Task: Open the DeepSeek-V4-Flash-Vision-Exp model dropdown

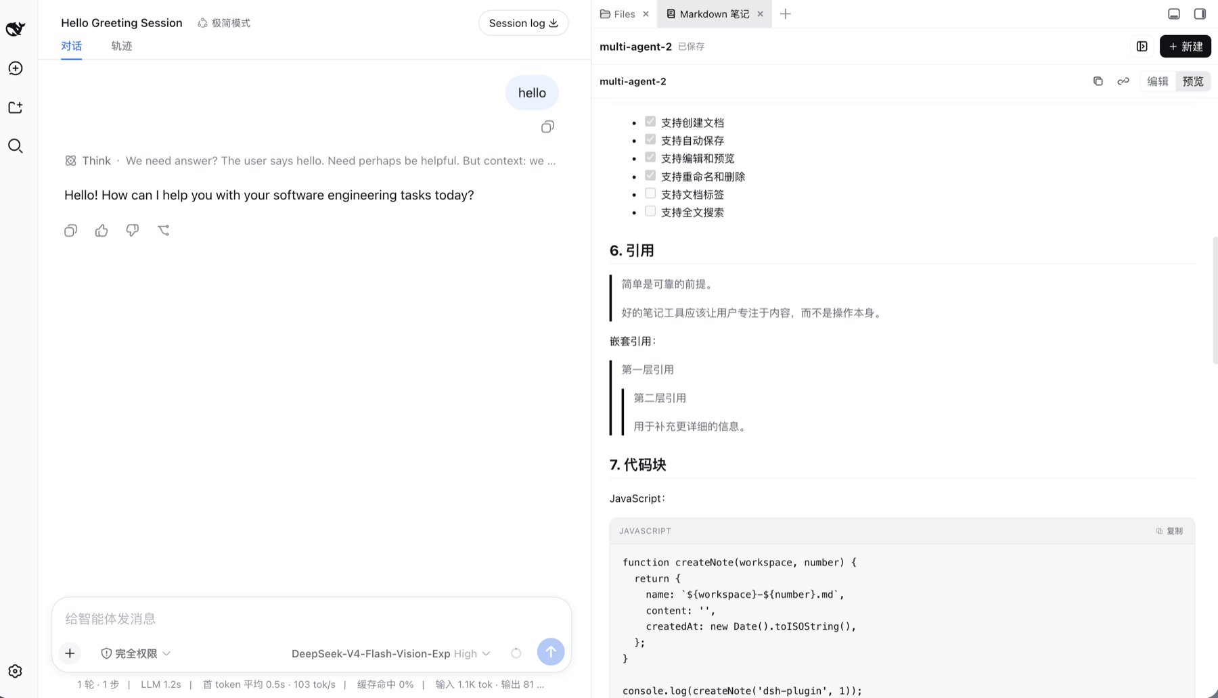Action: (x=390, y=653)
